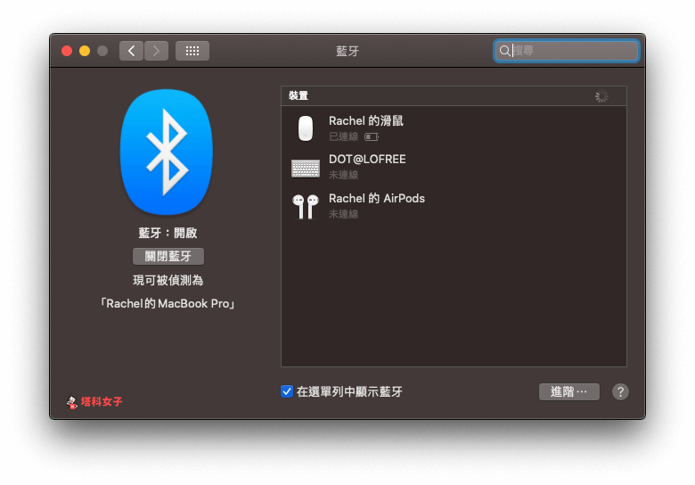Show all preferences with the grid icon
Screen dimensions: 695x485
point(192,51)
